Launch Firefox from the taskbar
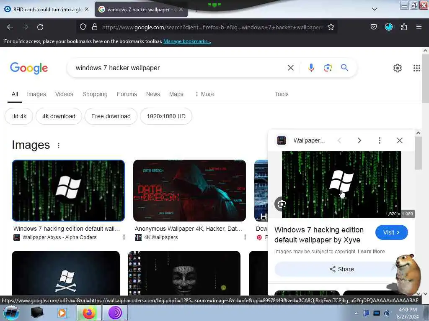 pyautogui.click(x=89, y=313)
